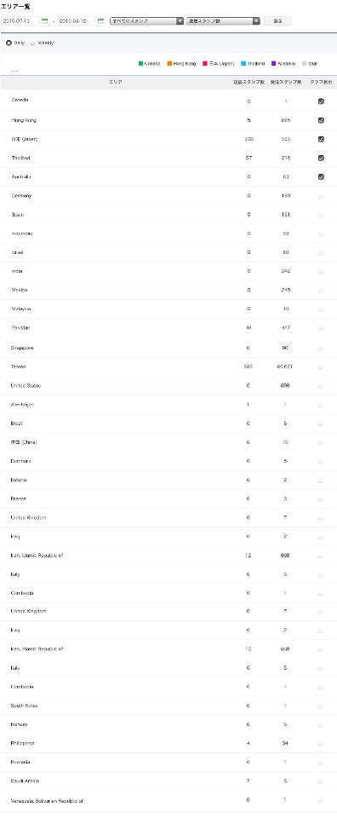Screen dimensions: 337x830
Task: Check the Germany graph checkbox
Action: tap(321, 196)
